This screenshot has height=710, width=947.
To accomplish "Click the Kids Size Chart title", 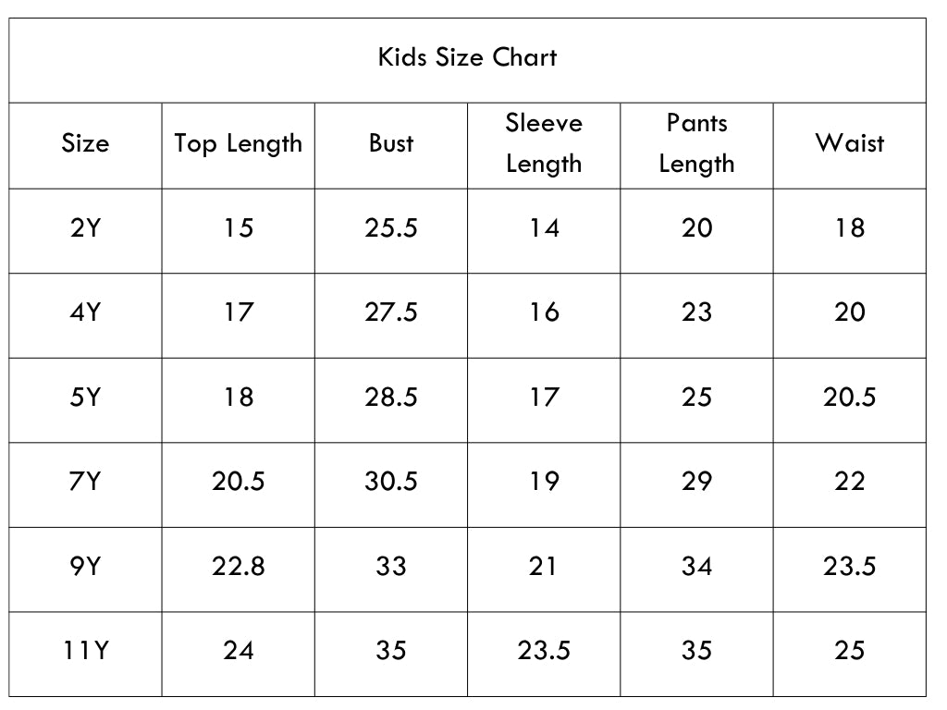I will pyautogui.click(x=467, y=57).
